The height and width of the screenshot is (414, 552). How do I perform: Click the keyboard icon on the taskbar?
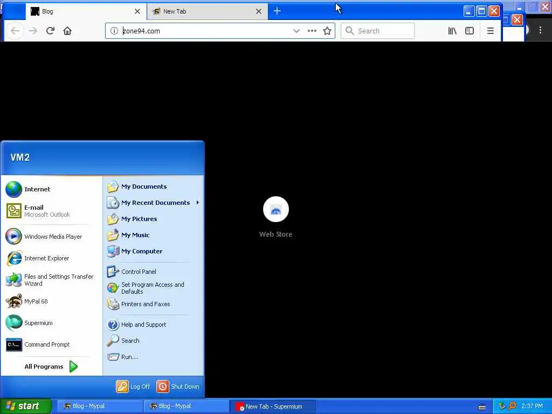click(482, 407)
